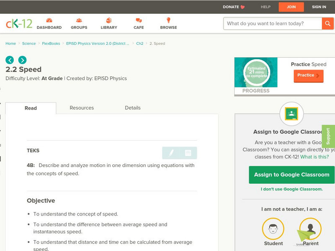Open the Dashboard gauge icon

point(49,20)
